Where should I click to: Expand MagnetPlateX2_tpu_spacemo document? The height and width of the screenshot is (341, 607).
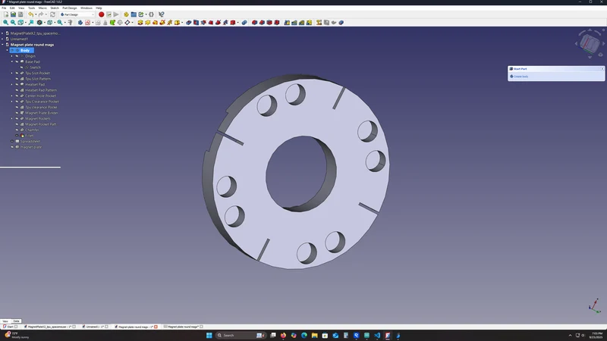point(2,33)
